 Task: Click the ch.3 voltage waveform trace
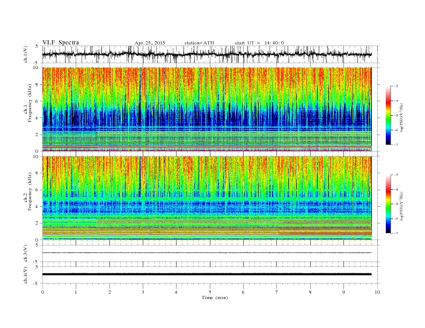[207, 253]
